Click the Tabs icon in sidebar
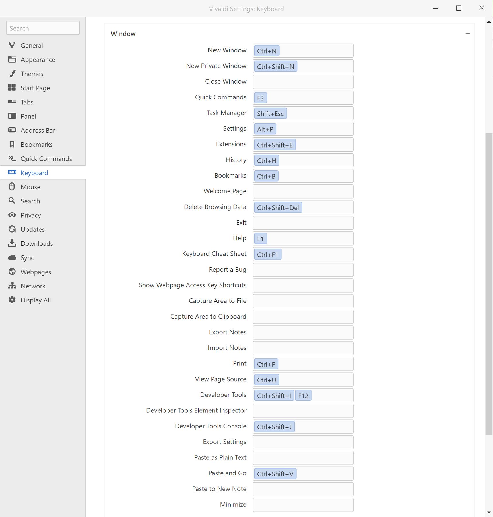 pos(12,102)
